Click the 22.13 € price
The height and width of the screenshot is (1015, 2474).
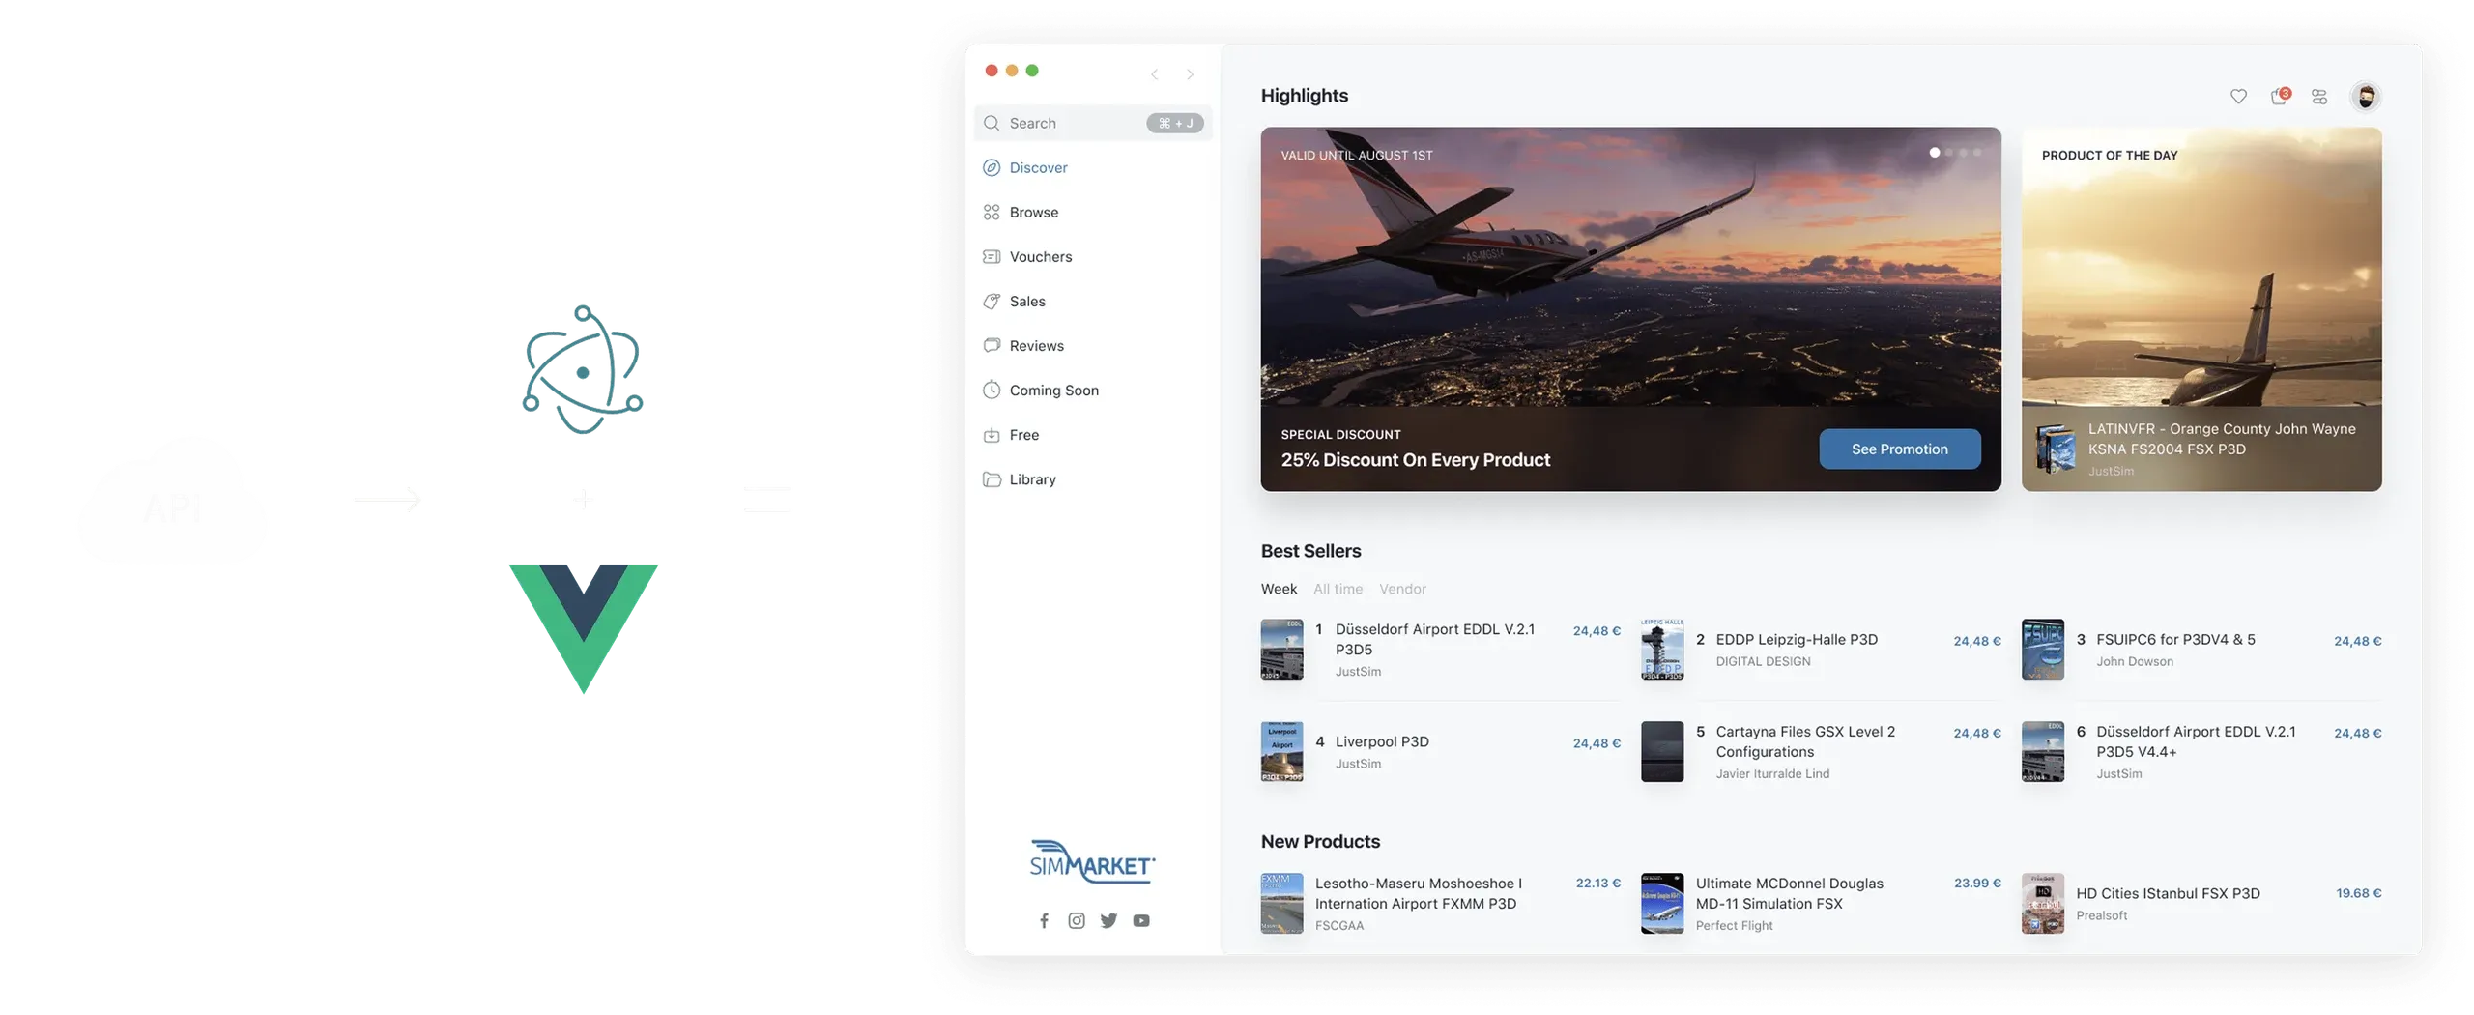(x=1597, y=883)
